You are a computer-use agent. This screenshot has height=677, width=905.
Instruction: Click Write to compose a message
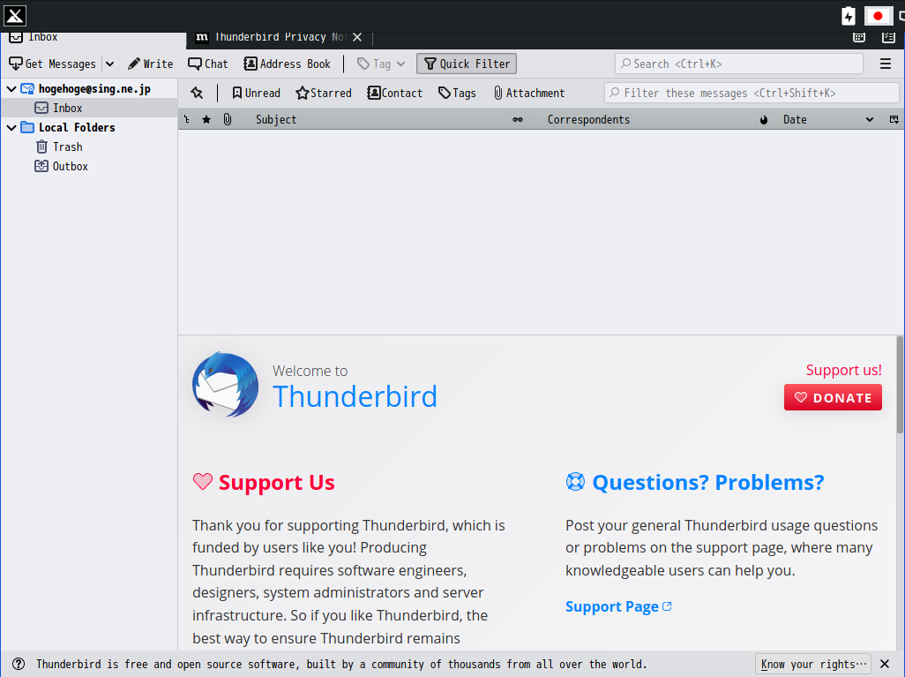(x=150, y=64)
